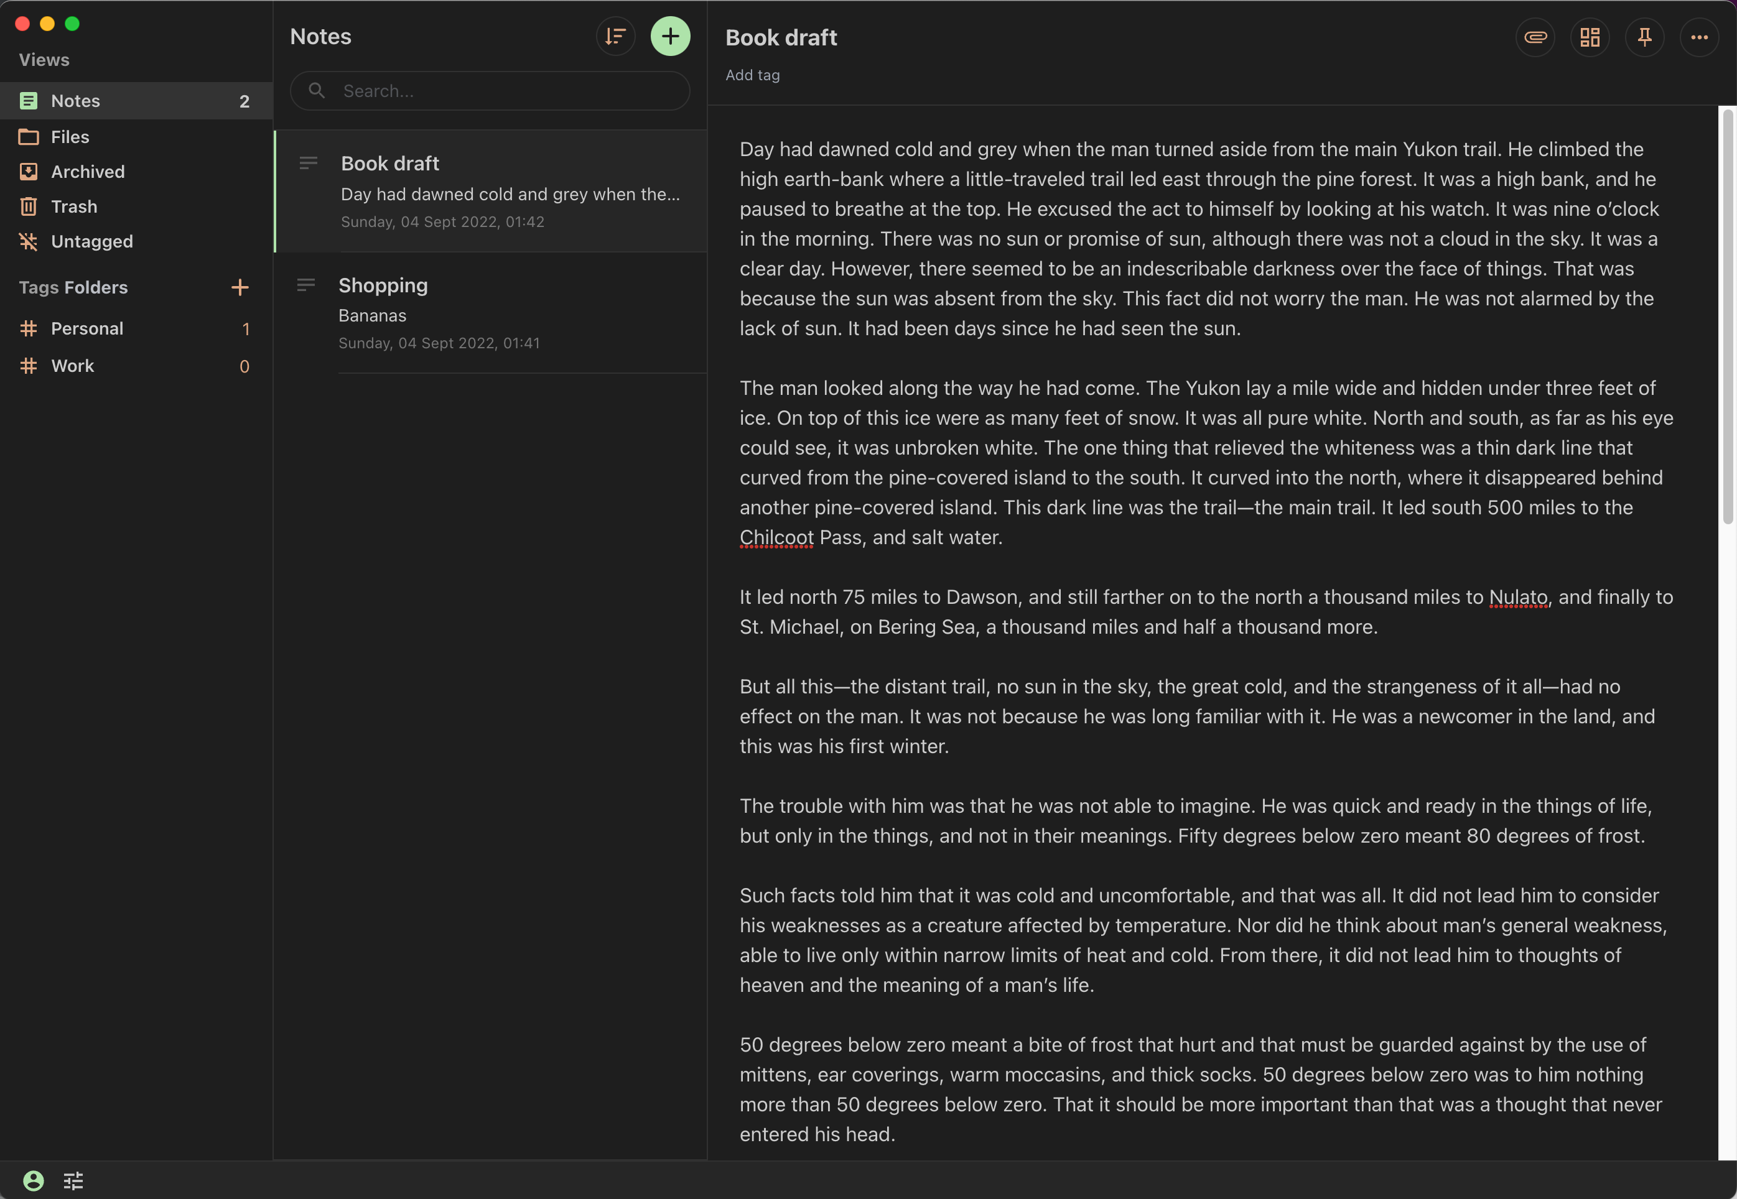Collapse the Tags Folders section
The width and height of the screenshot is (1737, 1199).
(x=73, y=287)
